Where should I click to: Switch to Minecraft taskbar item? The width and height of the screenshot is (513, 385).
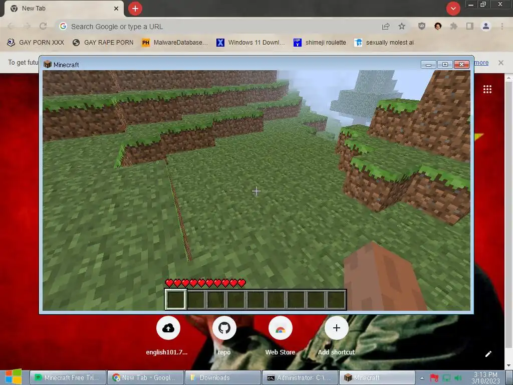[377, 377]
